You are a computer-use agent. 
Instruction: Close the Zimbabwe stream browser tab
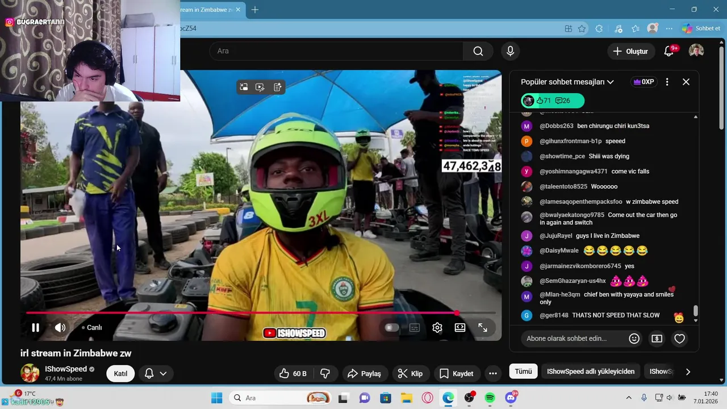pyautogui.click(x=238, y=10)
